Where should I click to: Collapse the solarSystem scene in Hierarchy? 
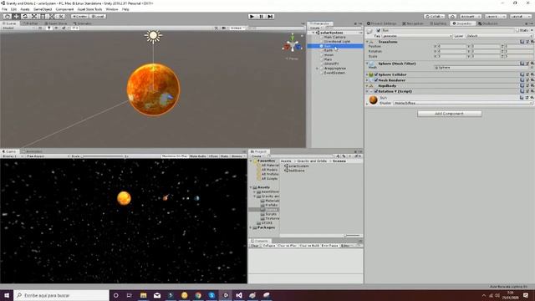313,33
